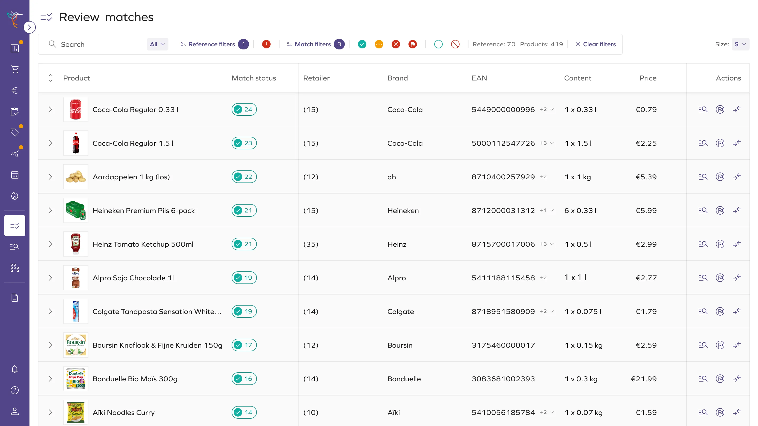Expand the sidebar with arrow button
Image resolution: width=758 pixels, height=426 pixels.
29,27
